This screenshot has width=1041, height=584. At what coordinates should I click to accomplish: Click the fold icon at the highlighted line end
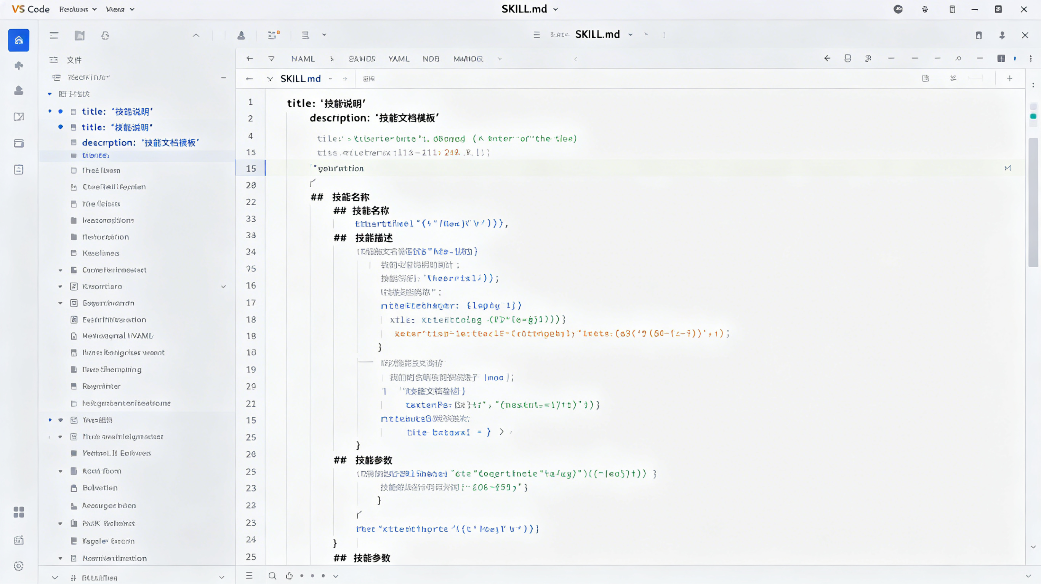1007,168
